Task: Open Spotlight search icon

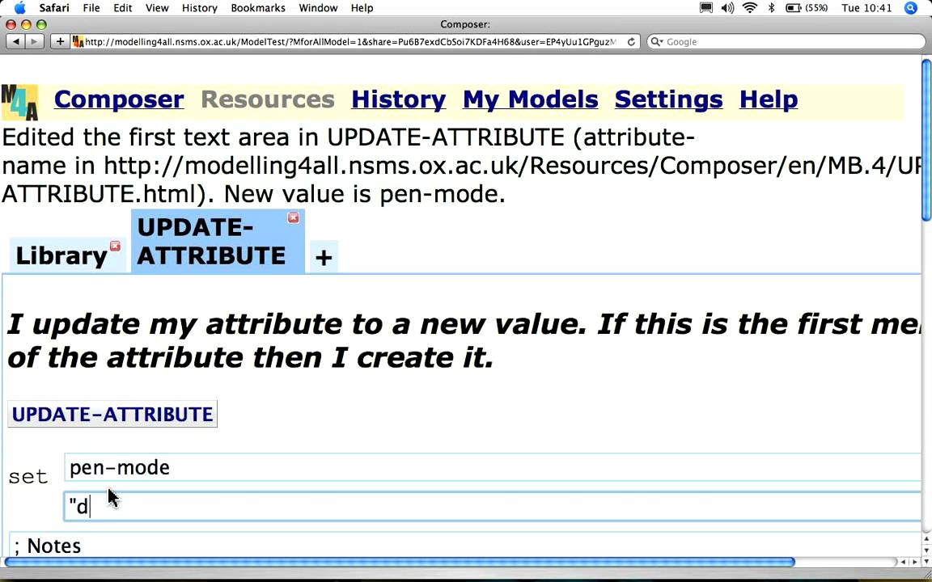Action: click(x=911, y=8)
